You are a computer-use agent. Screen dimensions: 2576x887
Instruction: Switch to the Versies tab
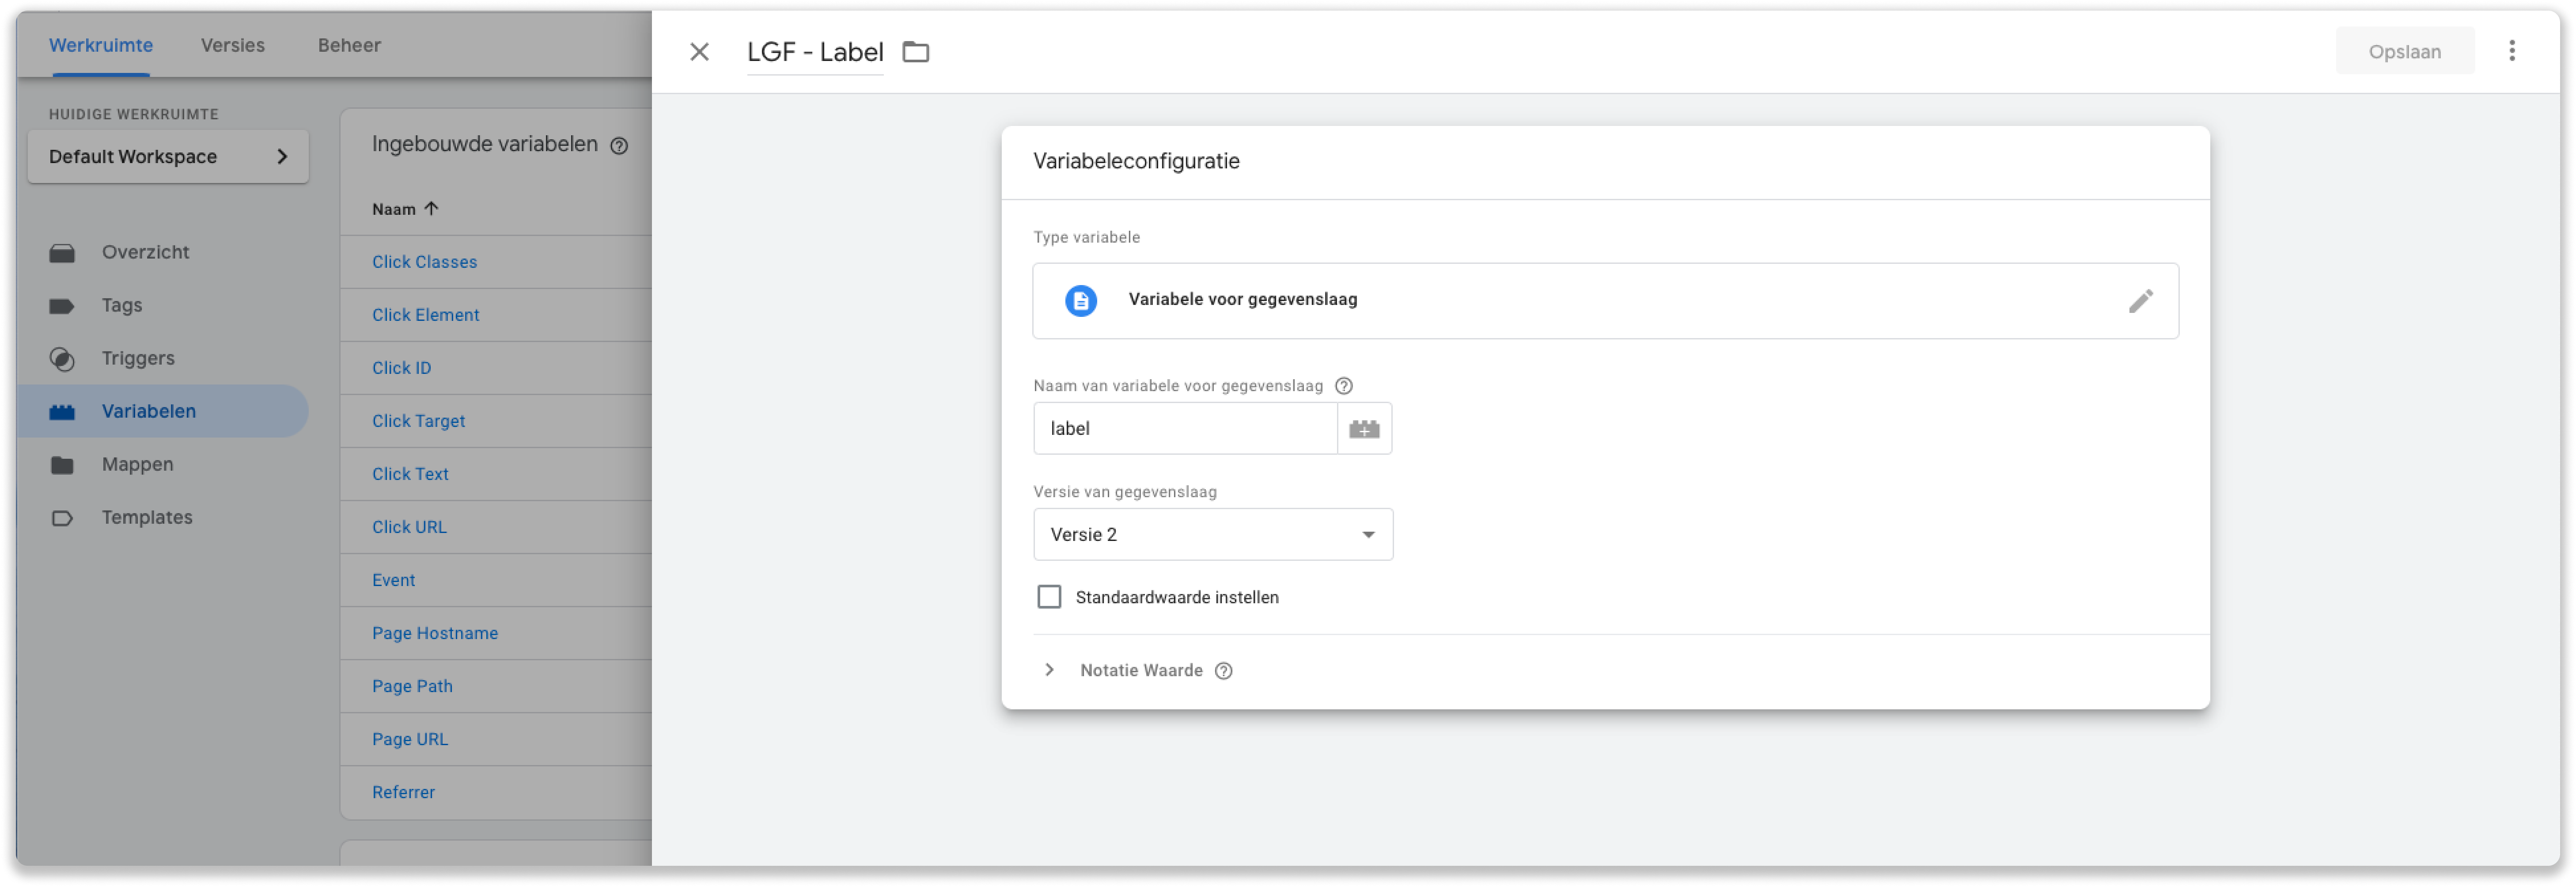point(233,45)
